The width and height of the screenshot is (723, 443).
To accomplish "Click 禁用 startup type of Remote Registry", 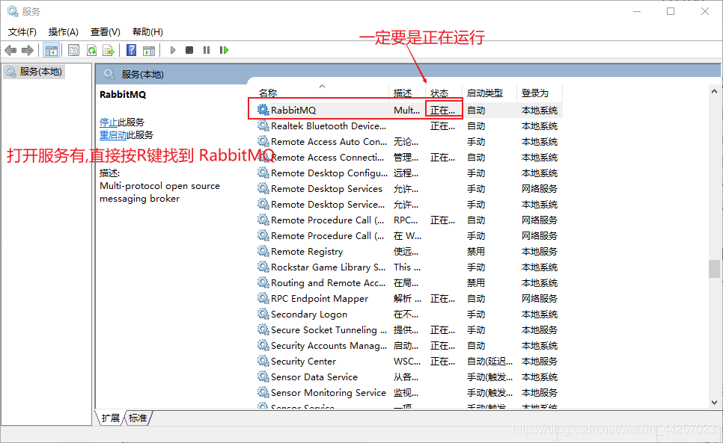I will click(476, 251).
